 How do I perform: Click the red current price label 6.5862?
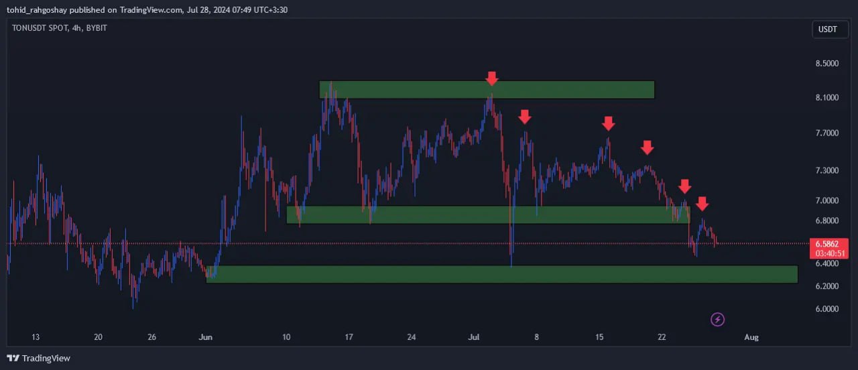tap(828, 243)
